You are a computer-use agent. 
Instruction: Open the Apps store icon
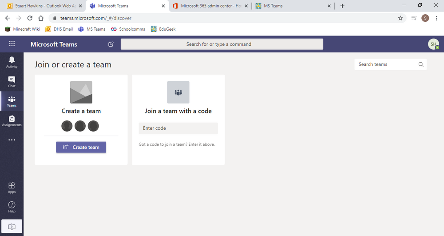point(12,188)
